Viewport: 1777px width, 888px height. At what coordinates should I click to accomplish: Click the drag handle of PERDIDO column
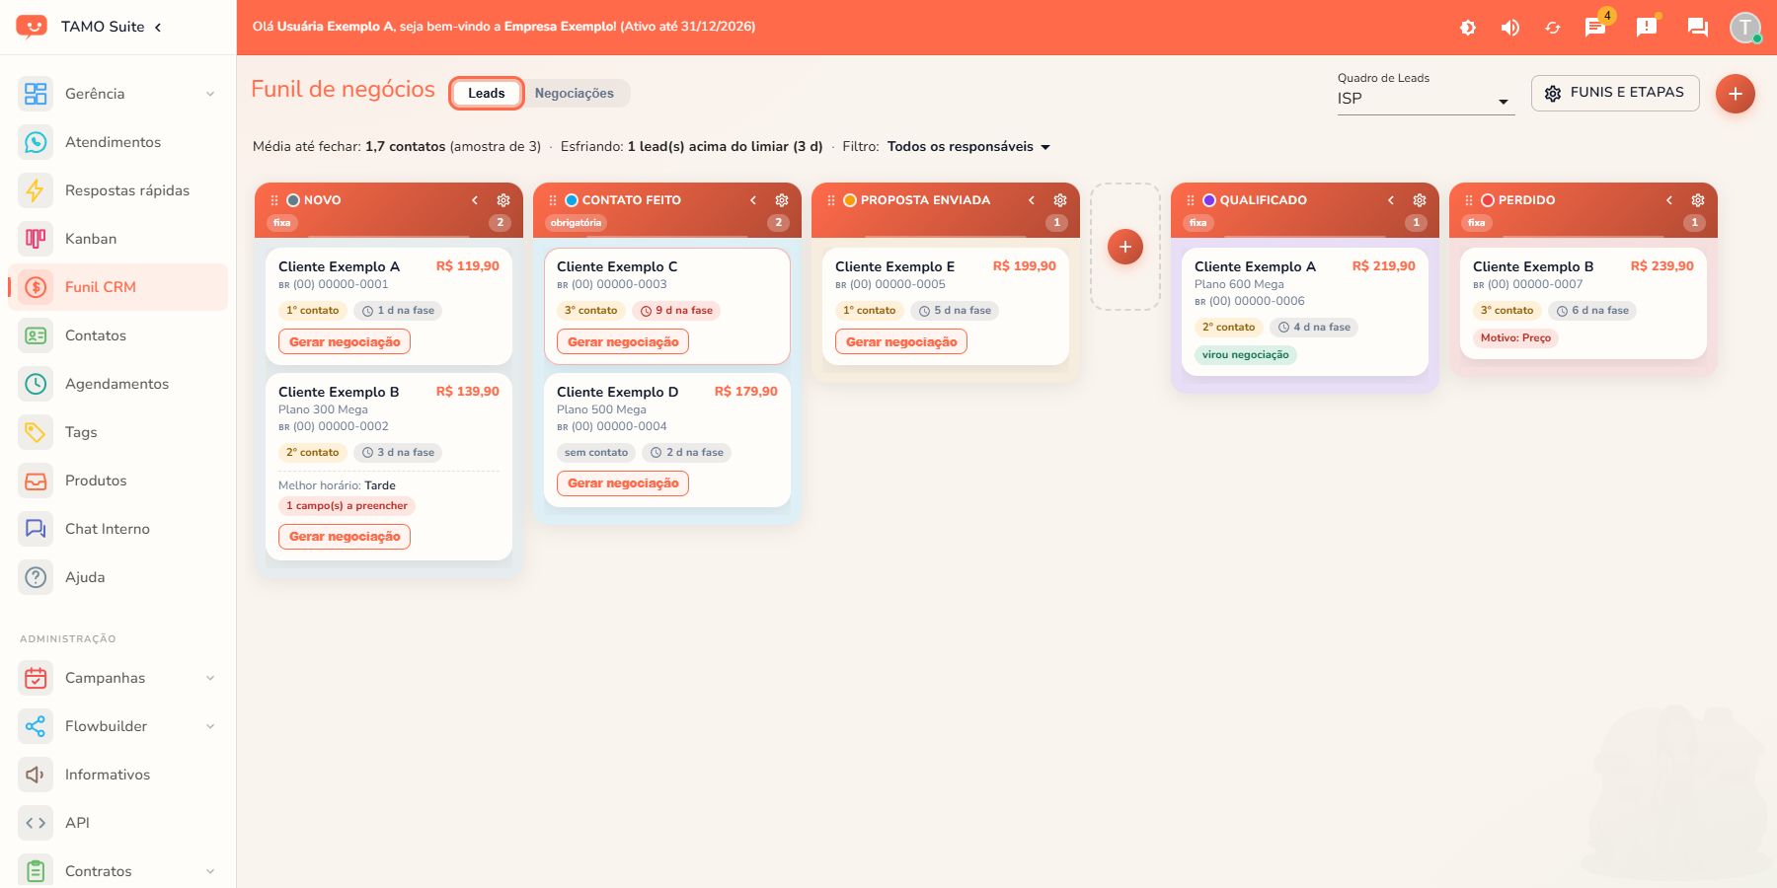coord(1469,200)
